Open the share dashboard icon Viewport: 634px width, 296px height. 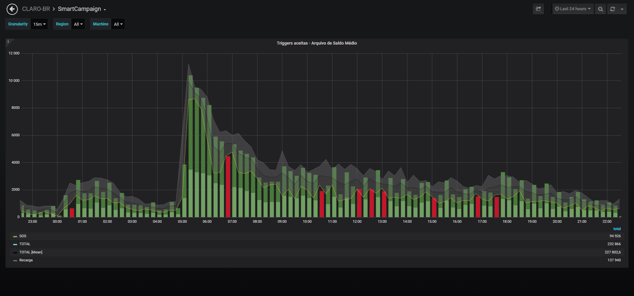[x=538, y=9]
